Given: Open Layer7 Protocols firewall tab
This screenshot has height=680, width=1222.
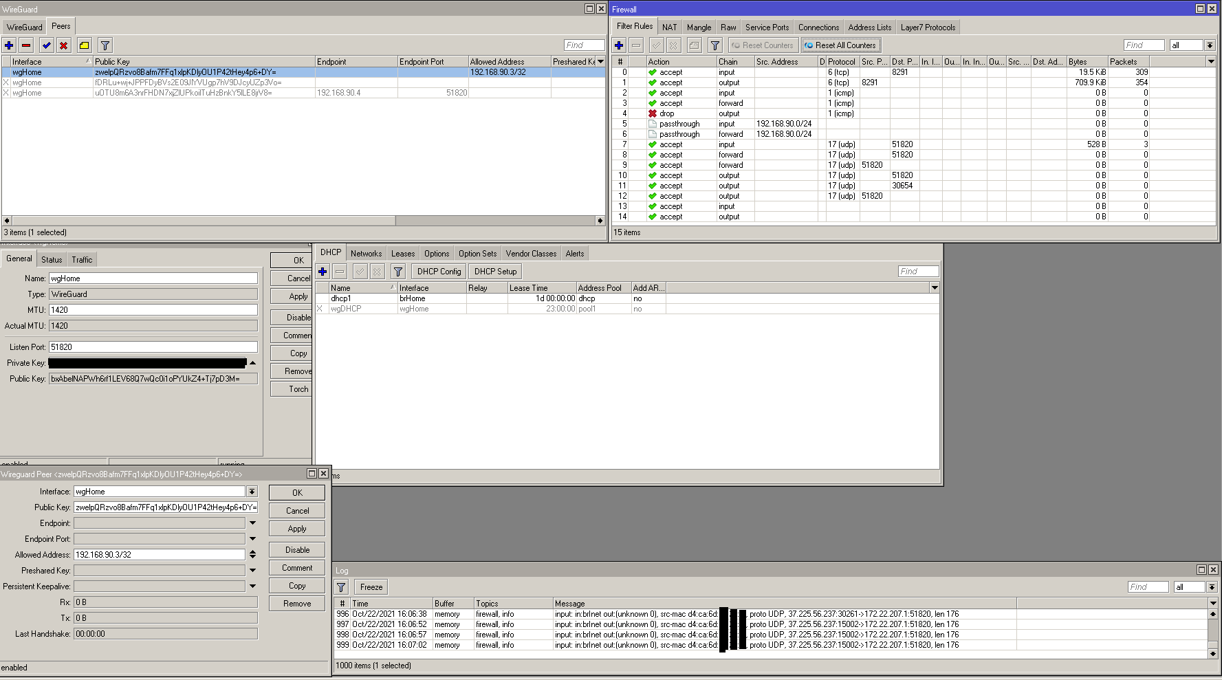Looking at the screenshot, I should pyautogui.click(x=928, y=28).
